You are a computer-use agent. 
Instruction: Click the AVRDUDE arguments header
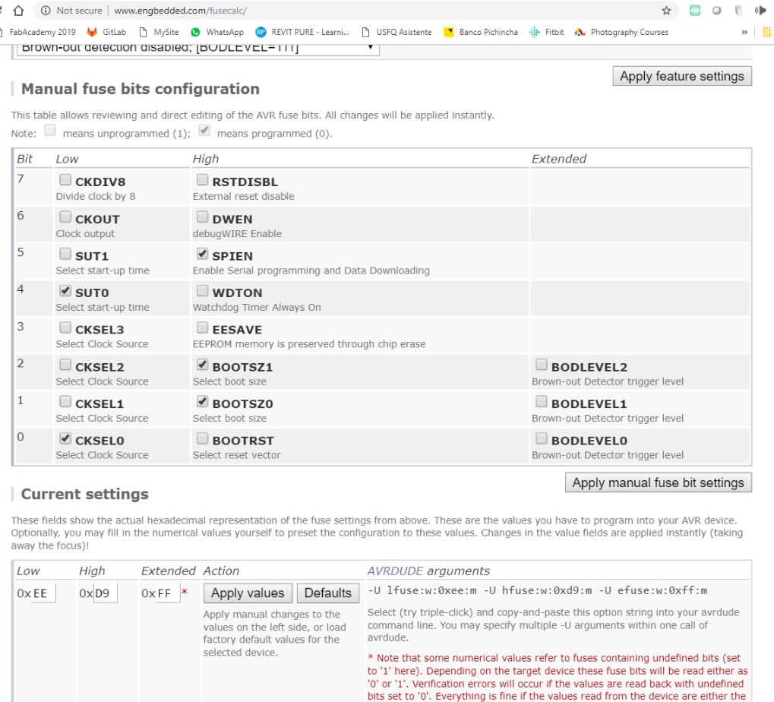point(428,571)
